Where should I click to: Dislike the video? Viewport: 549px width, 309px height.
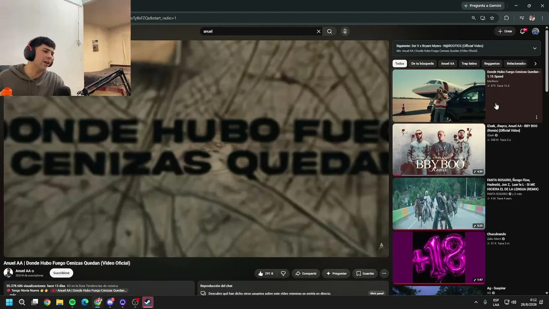coord(284,273)
